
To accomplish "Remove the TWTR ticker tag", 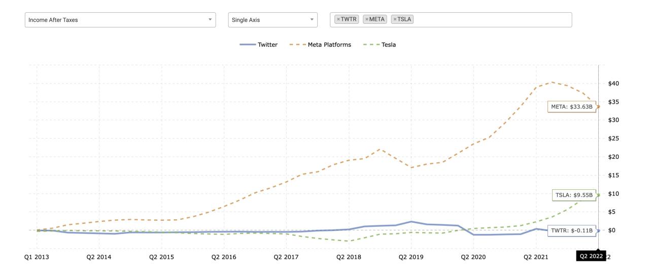I will pyautogui.click(x=338, y=20).
